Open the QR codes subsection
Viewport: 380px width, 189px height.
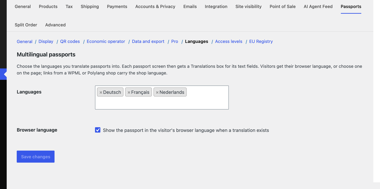pyautogui.click(x=70, y=41)
